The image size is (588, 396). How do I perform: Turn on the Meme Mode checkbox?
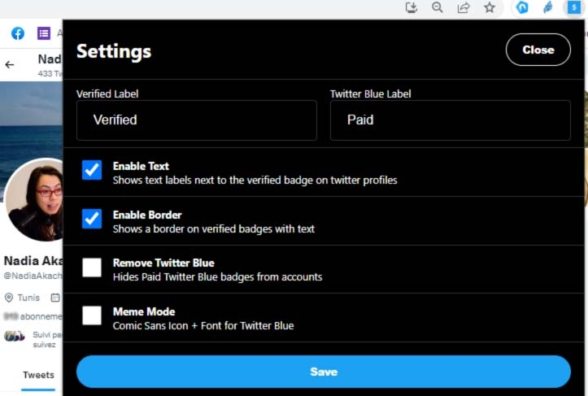tap(92, 315)
